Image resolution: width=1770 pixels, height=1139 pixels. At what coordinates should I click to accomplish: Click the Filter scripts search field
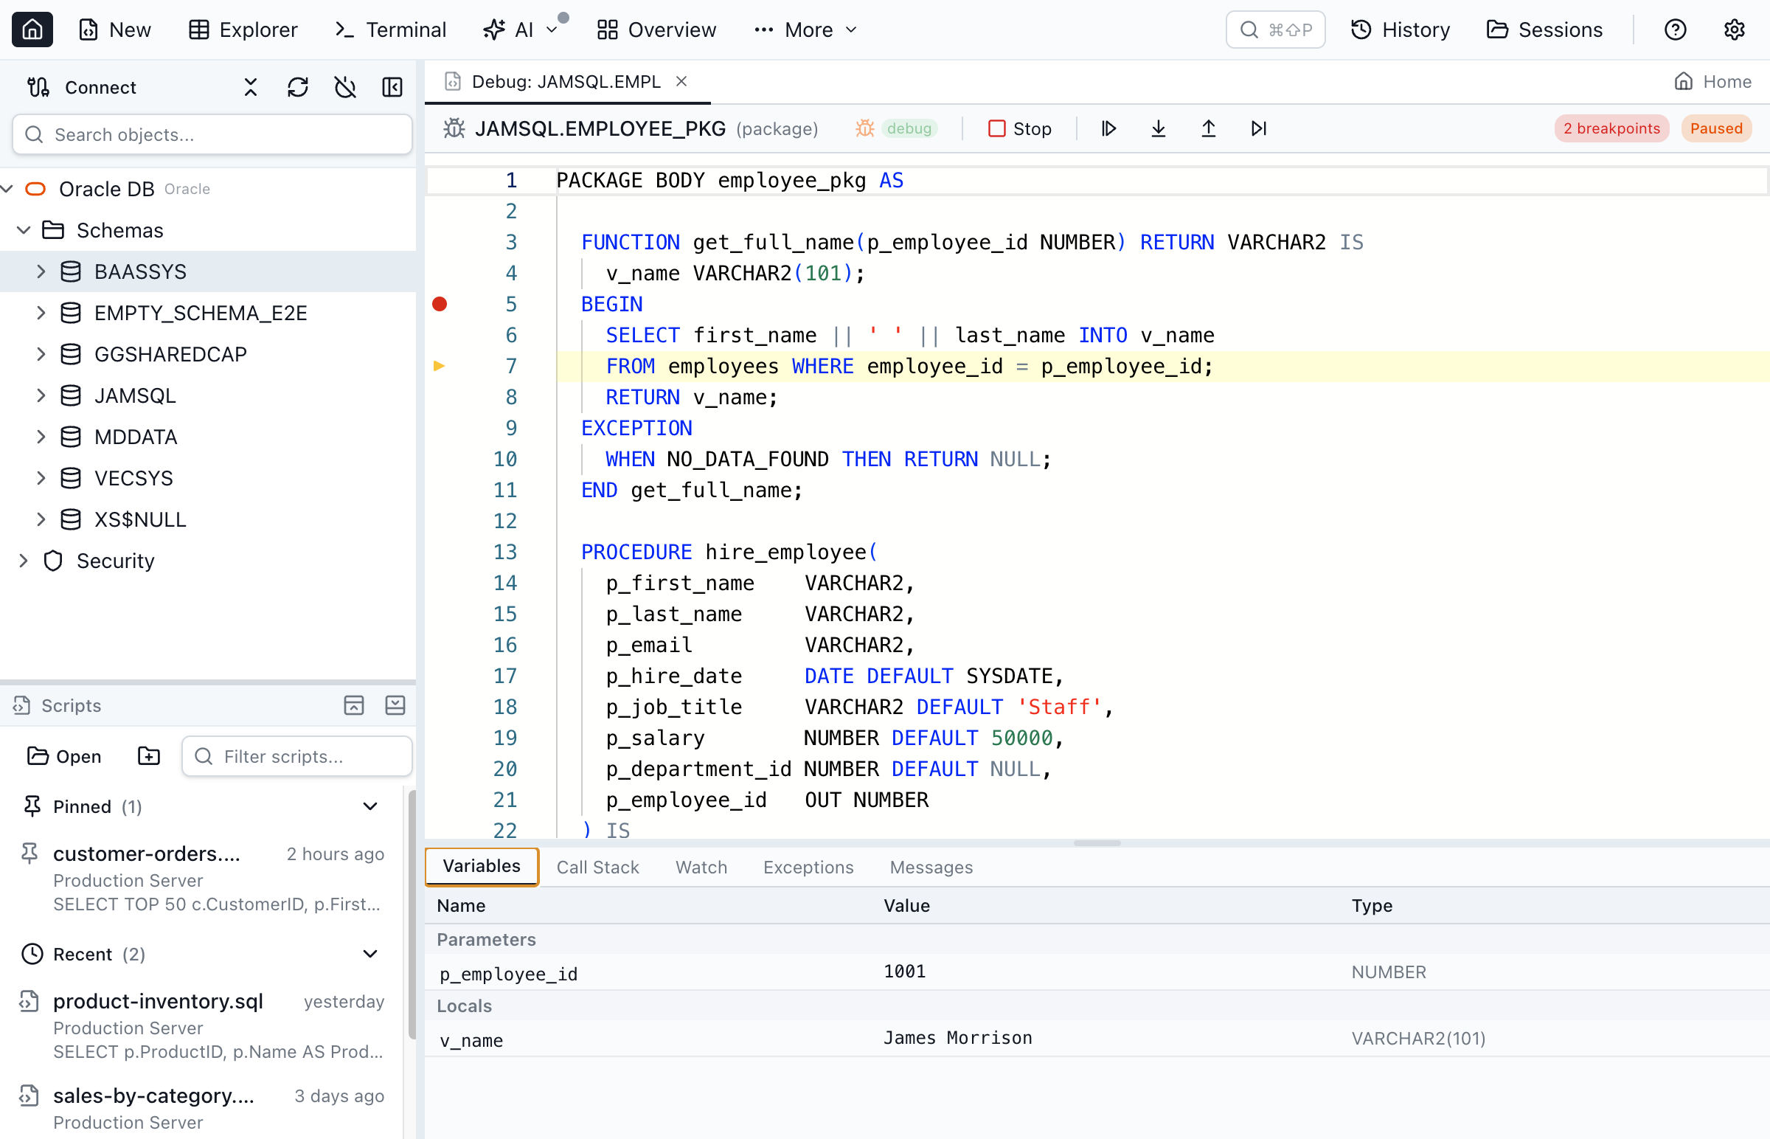pos(296,756)
